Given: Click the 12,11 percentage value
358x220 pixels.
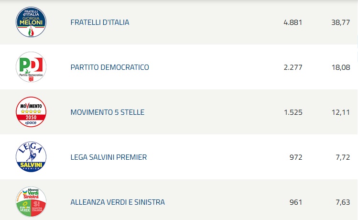Looking at the screenshot, I should (x=340, y=112).
